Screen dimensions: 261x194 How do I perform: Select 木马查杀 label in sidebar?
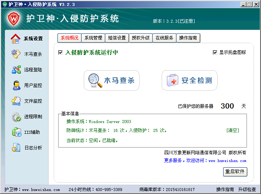pyautogui.click(x=33, y=54)
